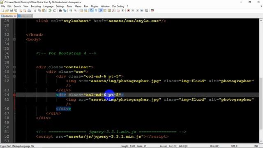
Task: Click Ln : 44 status bar entry
Action: [163, 146]
